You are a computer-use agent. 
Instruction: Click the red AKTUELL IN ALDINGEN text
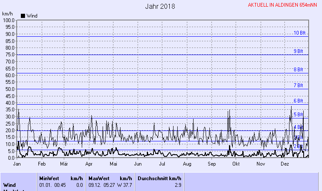point(282,5)
